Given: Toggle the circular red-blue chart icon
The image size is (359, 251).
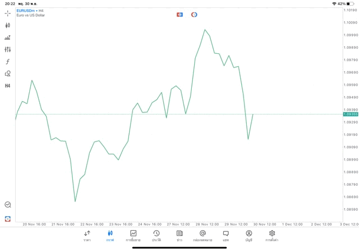Looking at the screenshot, I should coord(194,15).
